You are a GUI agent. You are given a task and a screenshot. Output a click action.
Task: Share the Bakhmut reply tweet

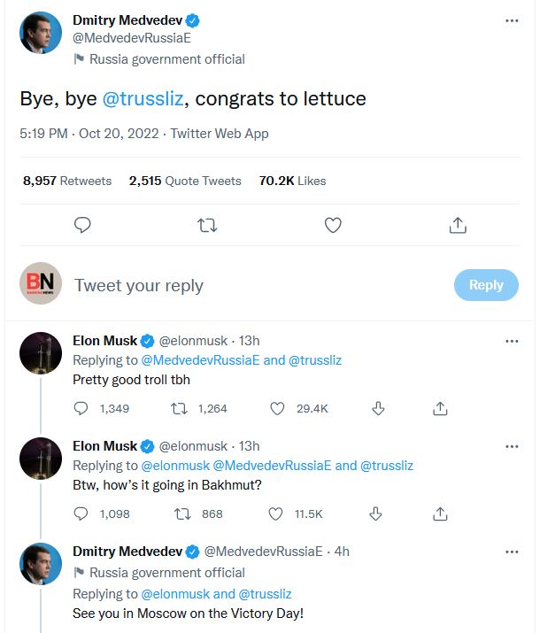point(440,513)
